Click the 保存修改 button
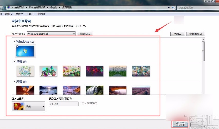The width and height of the screenshot is (219, 129). (x=180, y=124)
